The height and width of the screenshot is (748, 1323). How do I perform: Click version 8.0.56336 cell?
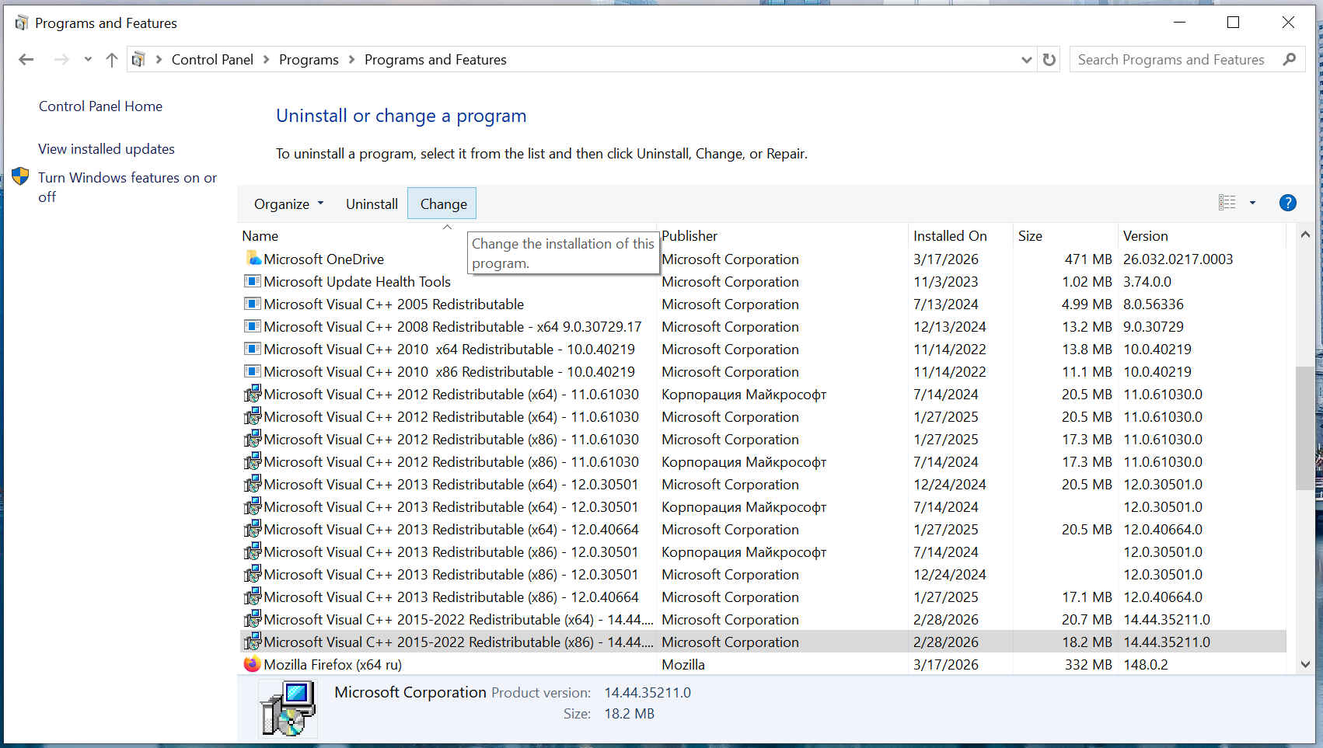pos(1154,304)
